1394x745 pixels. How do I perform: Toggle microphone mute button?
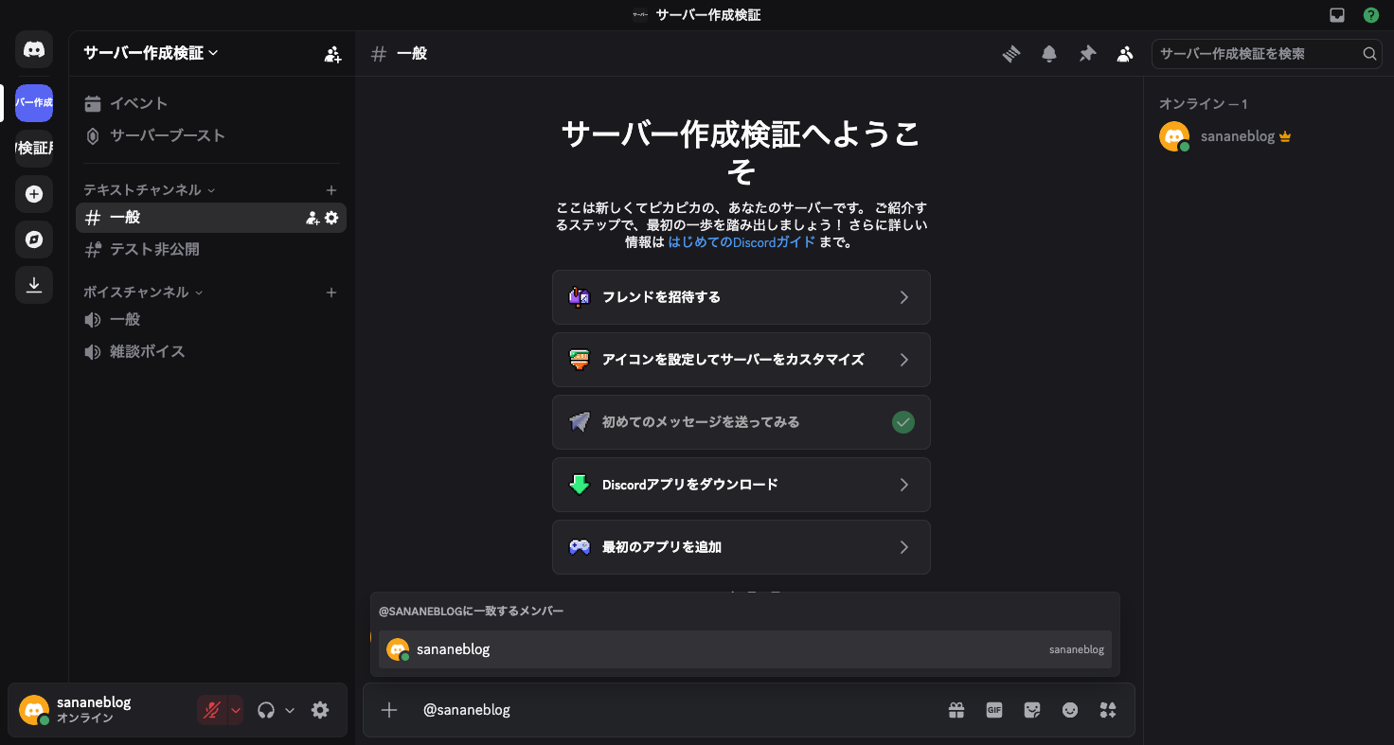pos(212,710)
